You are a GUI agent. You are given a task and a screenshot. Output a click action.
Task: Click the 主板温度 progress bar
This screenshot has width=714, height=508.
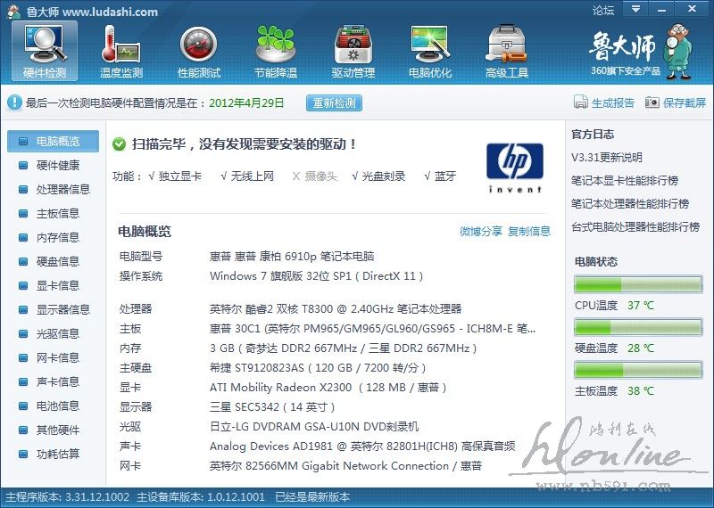(x=638, y=370)
